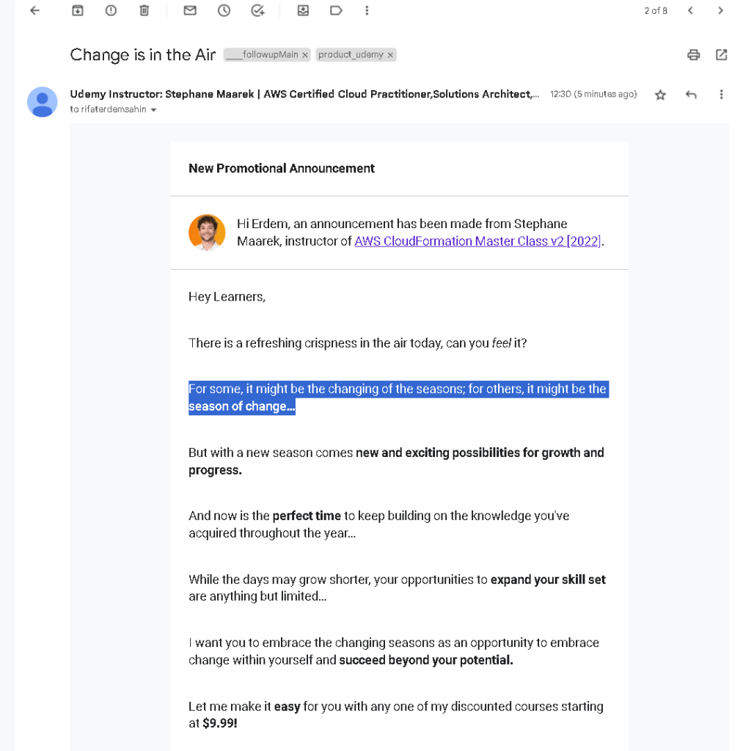Screen dimensions: 743x751
Task: Remove the product_udemy label
Action: coord(390,55)
